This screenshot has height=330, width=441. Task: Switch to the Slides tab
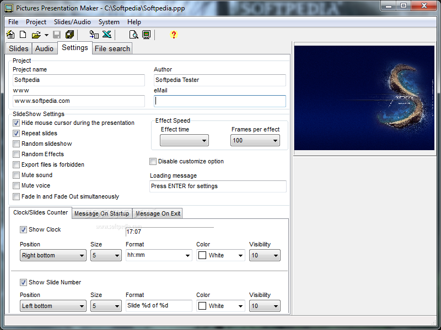click(19, 48)
